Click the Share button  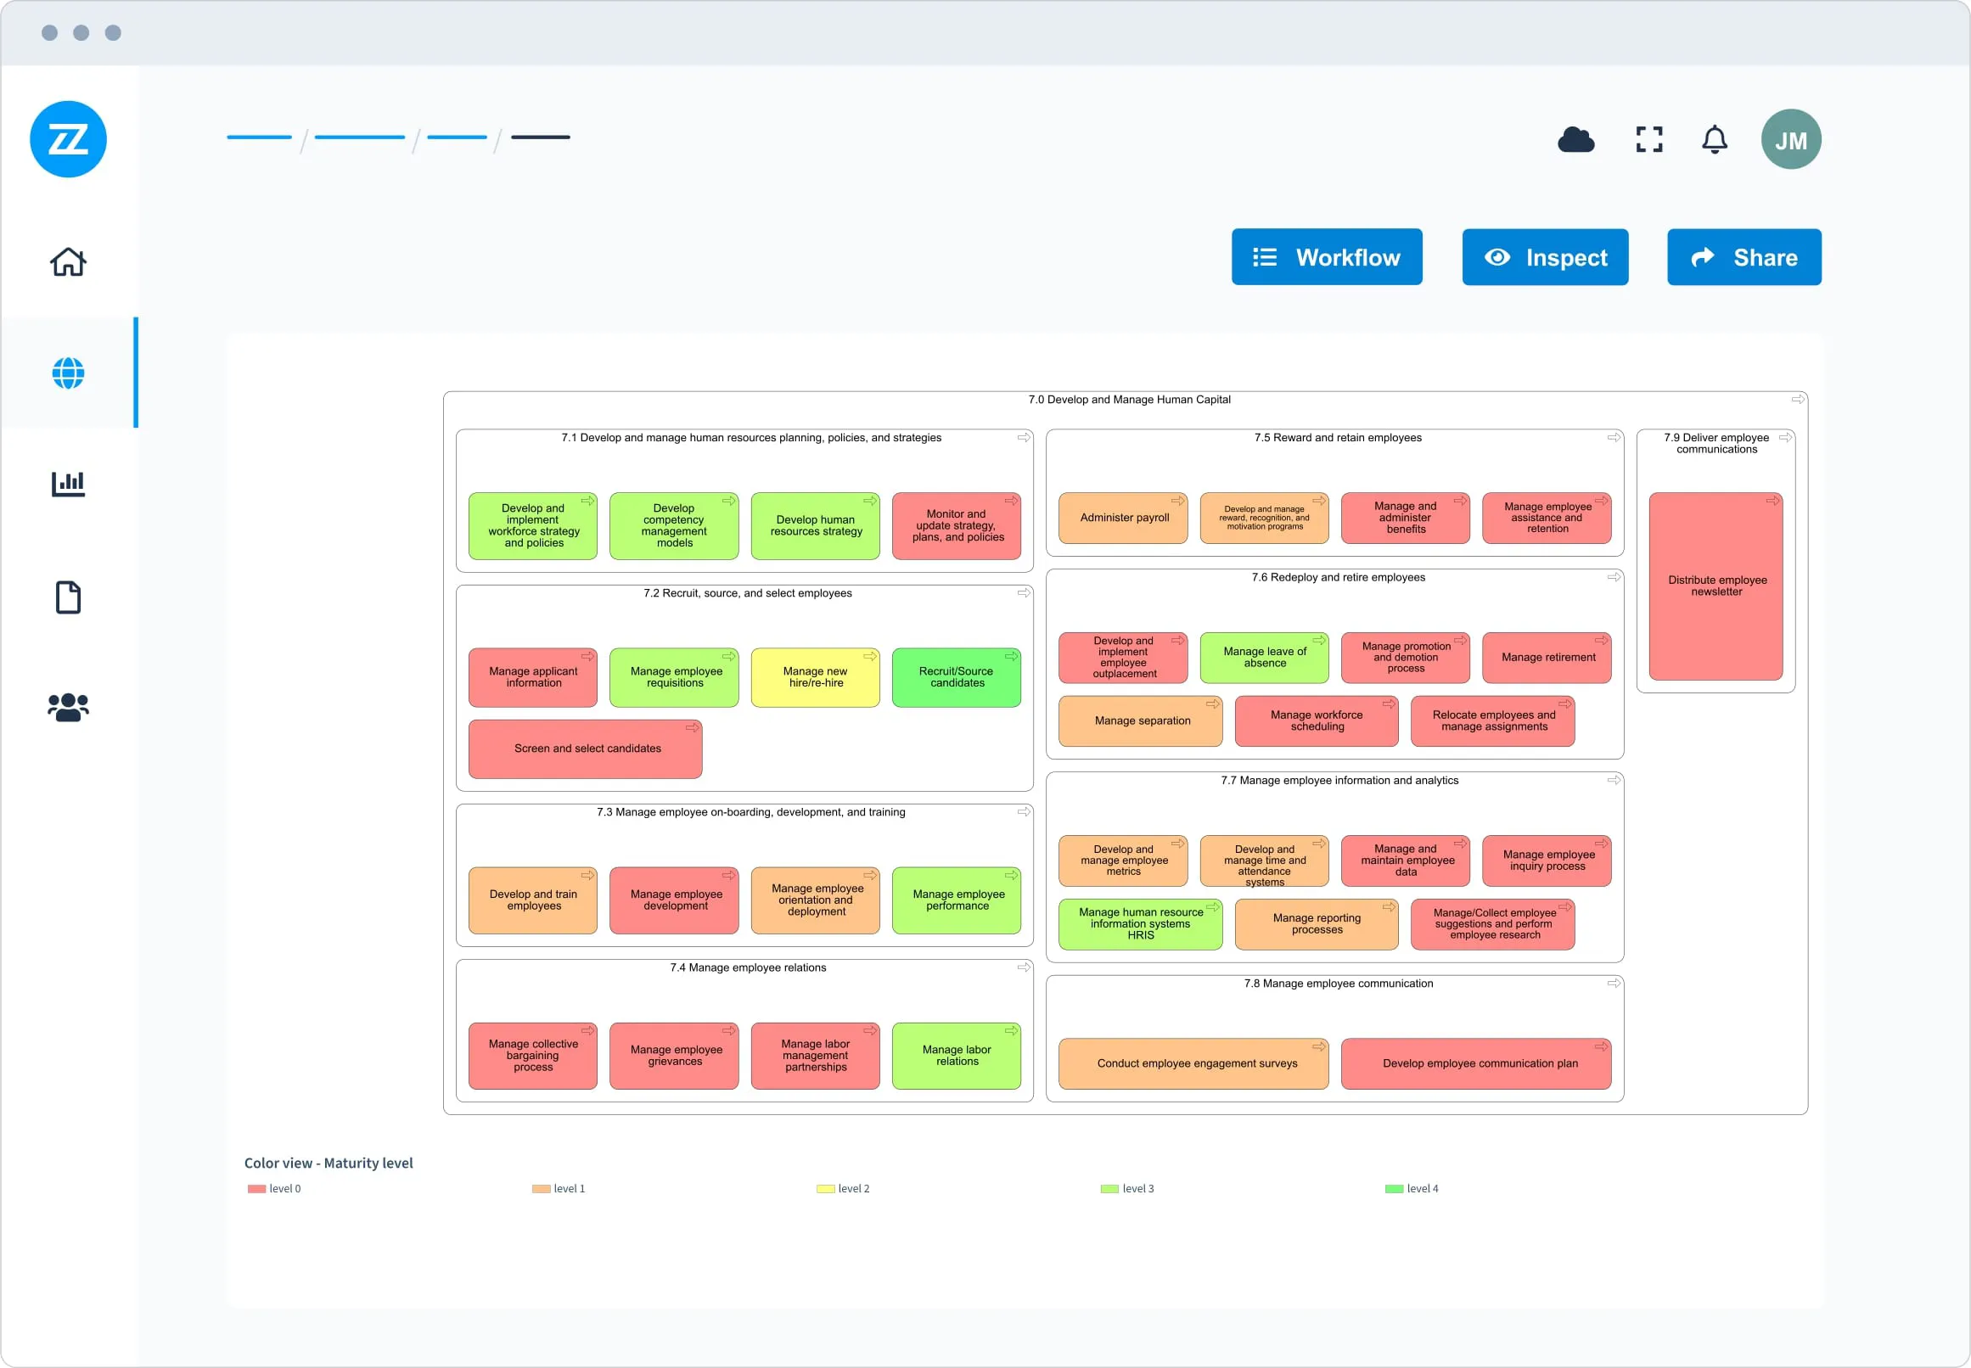tap(1743, 257)
